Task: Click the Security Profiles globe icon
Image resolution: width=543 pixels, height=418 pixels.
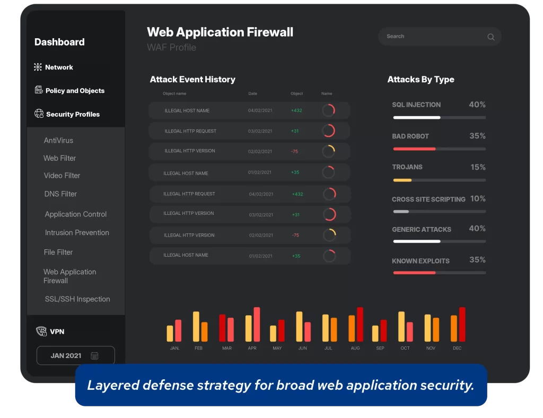Action: coord(39,114)
